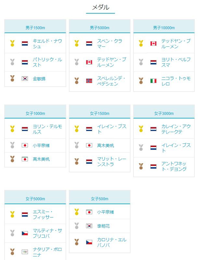Select the 男子10000m event header
The image size is (201, 260).
(164, 28)
